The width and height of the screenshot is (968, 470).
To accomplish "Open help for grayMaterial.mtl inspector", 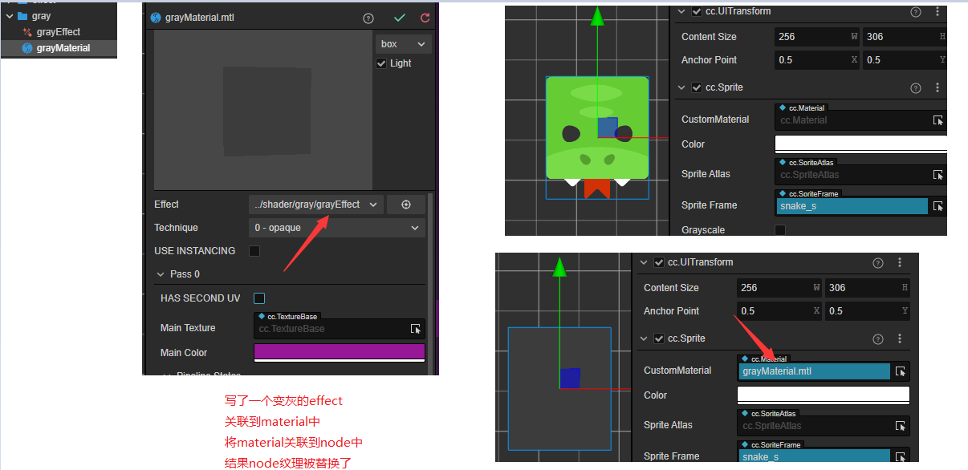I will coord(368,18).
